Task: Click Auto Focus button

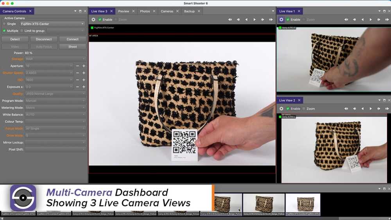Action: pyautogui.click(x=44, y=47)
